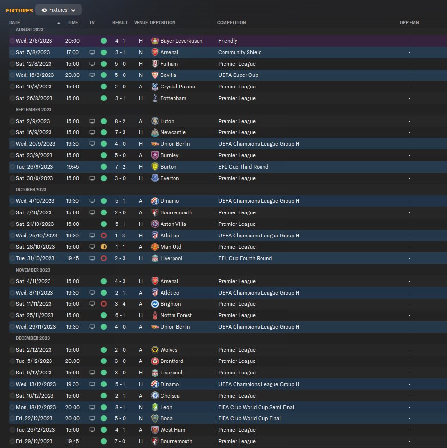Click the OPP FMN column header
This screenshot has height=448, width=447.
click(410, 22)
